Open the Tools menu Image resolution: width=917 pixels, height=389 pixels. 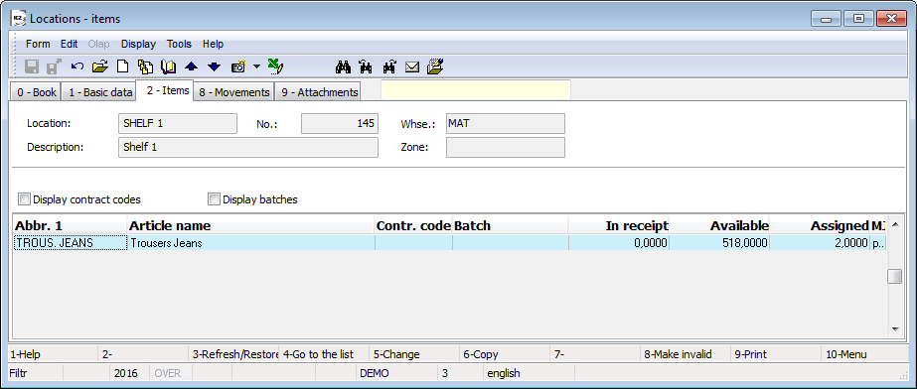pyautogui.click(x=179, y=44)
